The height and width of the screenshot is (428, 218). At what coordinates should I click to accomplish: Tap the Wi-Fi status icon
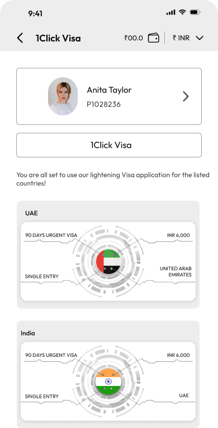182,12
